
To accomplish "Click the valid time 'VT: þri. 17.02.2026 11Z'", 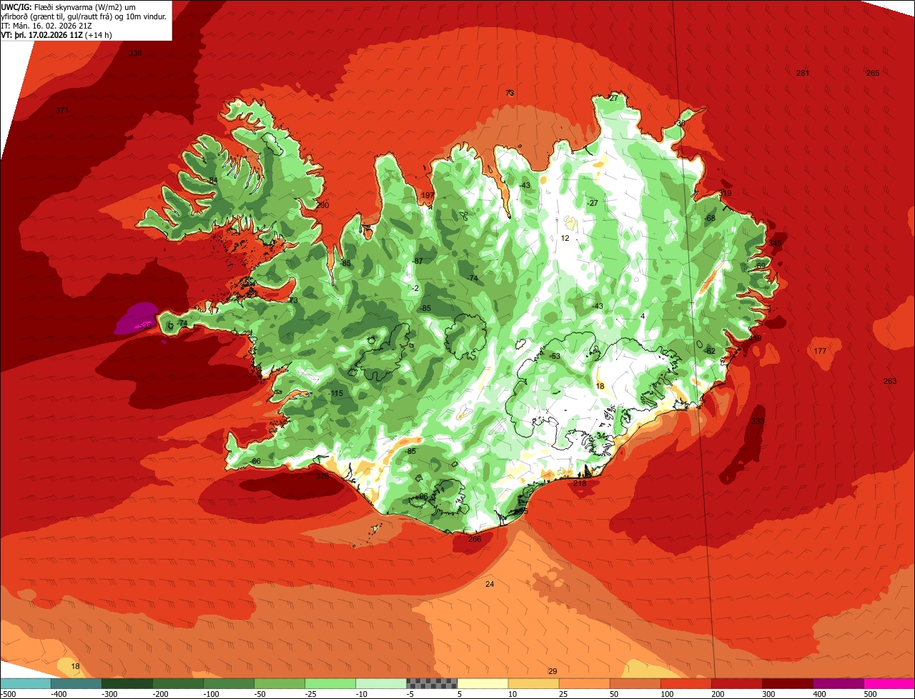I will coord(42,34).
